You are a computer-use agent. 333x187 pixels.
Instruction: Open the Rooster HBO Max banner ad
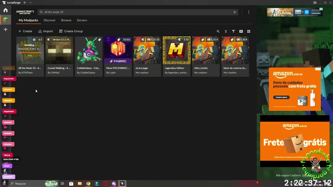pyautogui.click(x=295, y=12)
